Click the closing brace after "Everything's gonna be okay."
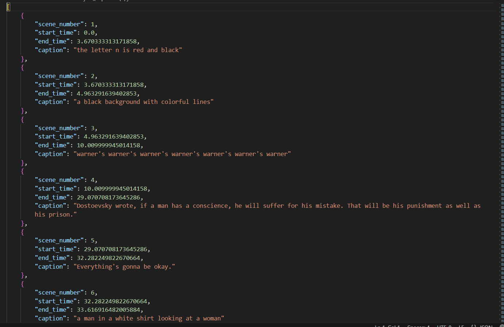 tap(23, 275)
